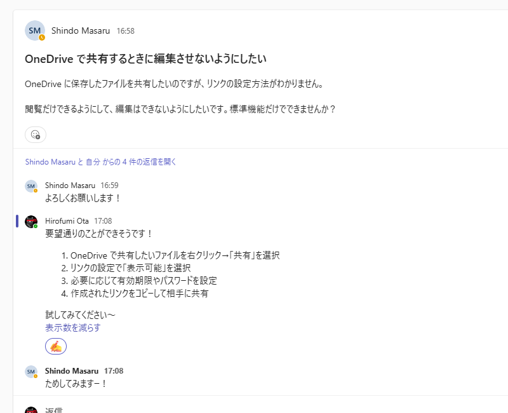Viewport: 508px width, 413px height.
Task: Click the avatar beside the 返信 reply box
Action: pos(31,410)
